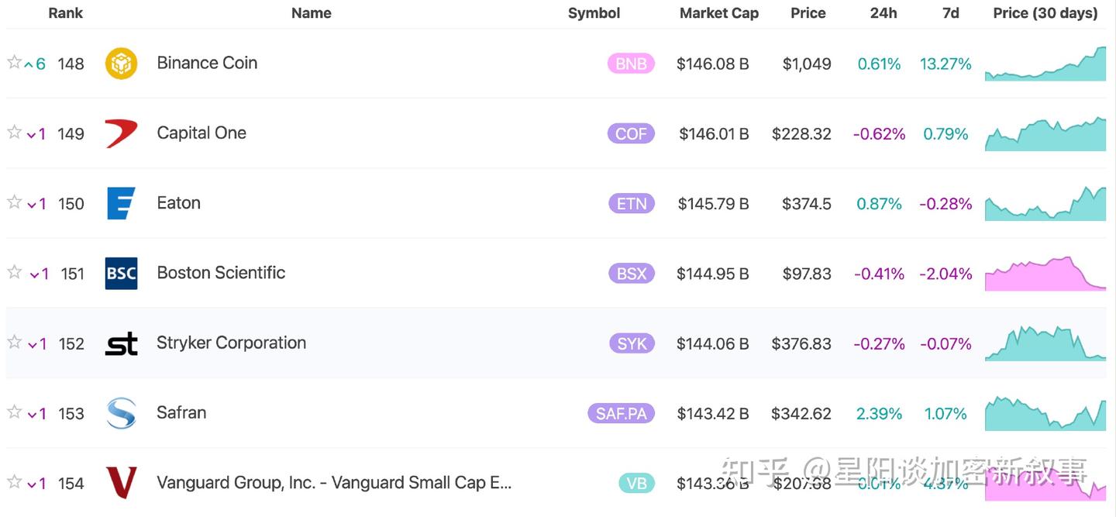Click the Price (30 days) header
Viewport: 1116px width, 517px height.
[x=1045, y=13]
